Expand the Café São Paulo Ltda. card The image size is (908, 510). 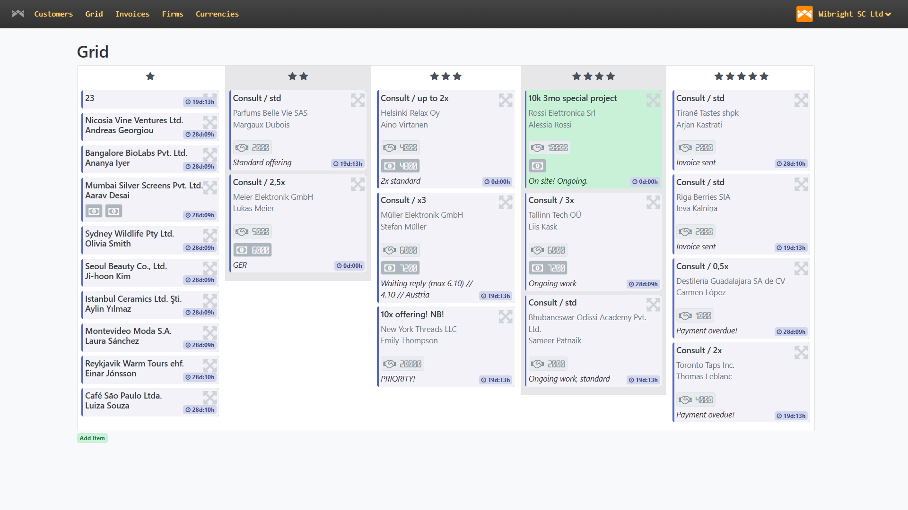tap(210, 398)
